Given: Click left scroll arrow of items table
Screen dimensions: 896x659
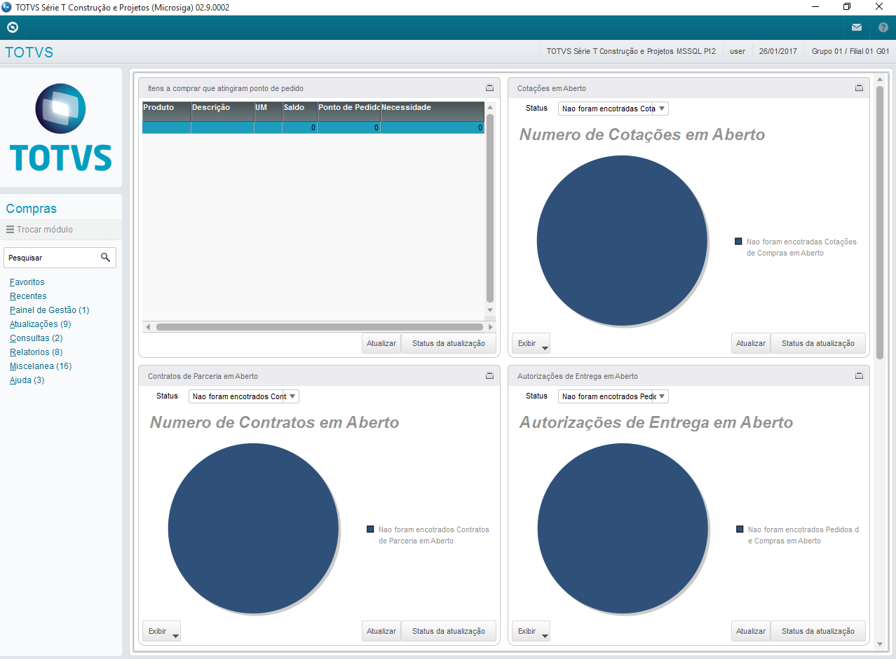Looking at the screenshot, I should [x=147, y=327].
